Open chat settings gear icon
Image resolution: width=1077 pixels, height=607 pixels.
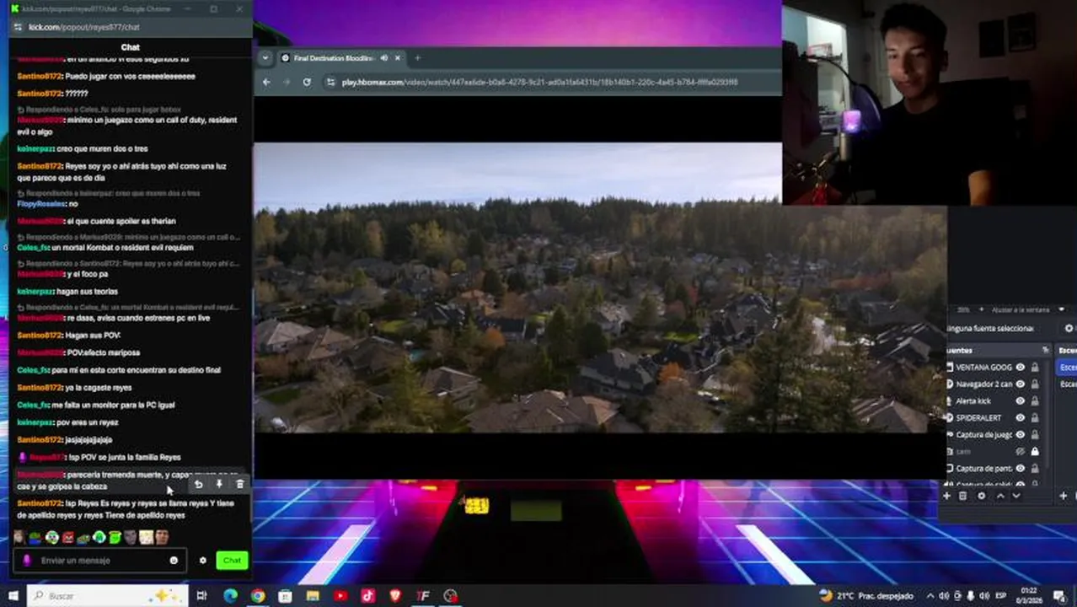[202, 560]
